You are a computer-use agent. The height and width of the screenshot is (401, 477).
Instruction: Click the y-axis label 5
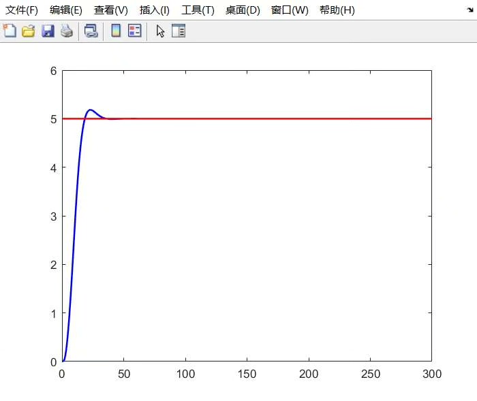point(54,119)
